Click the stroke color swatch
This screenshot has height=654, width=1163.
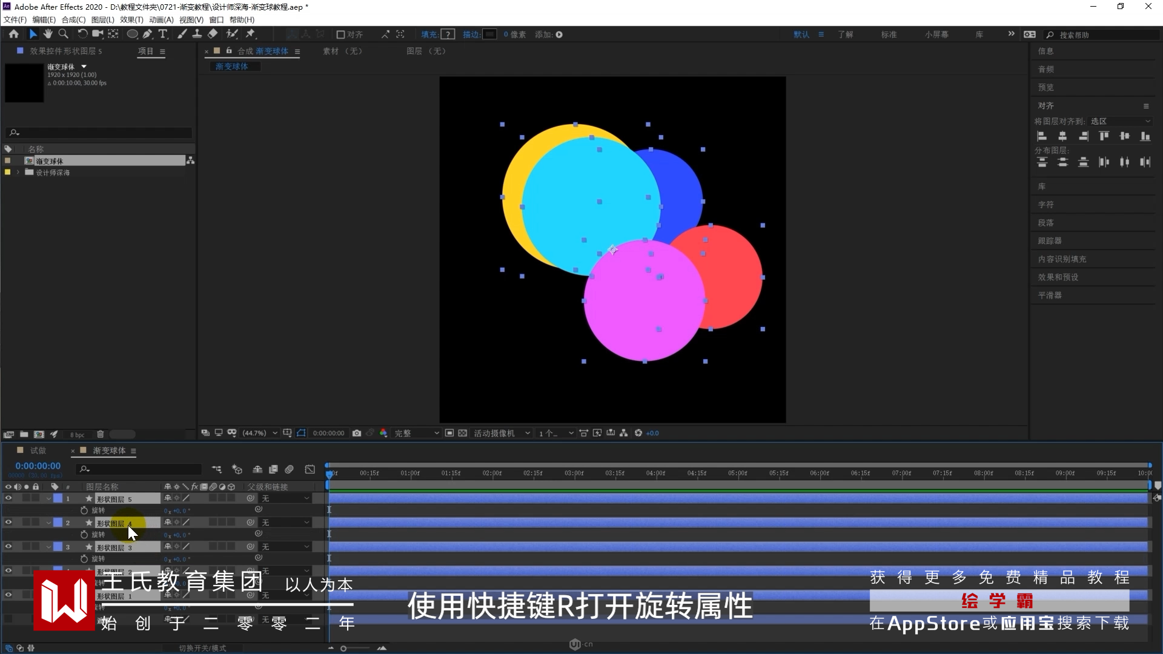[489, 35]
